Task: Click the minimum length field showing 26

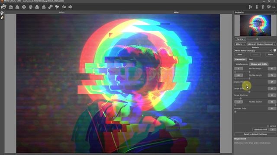Action: tap(238, 75)
